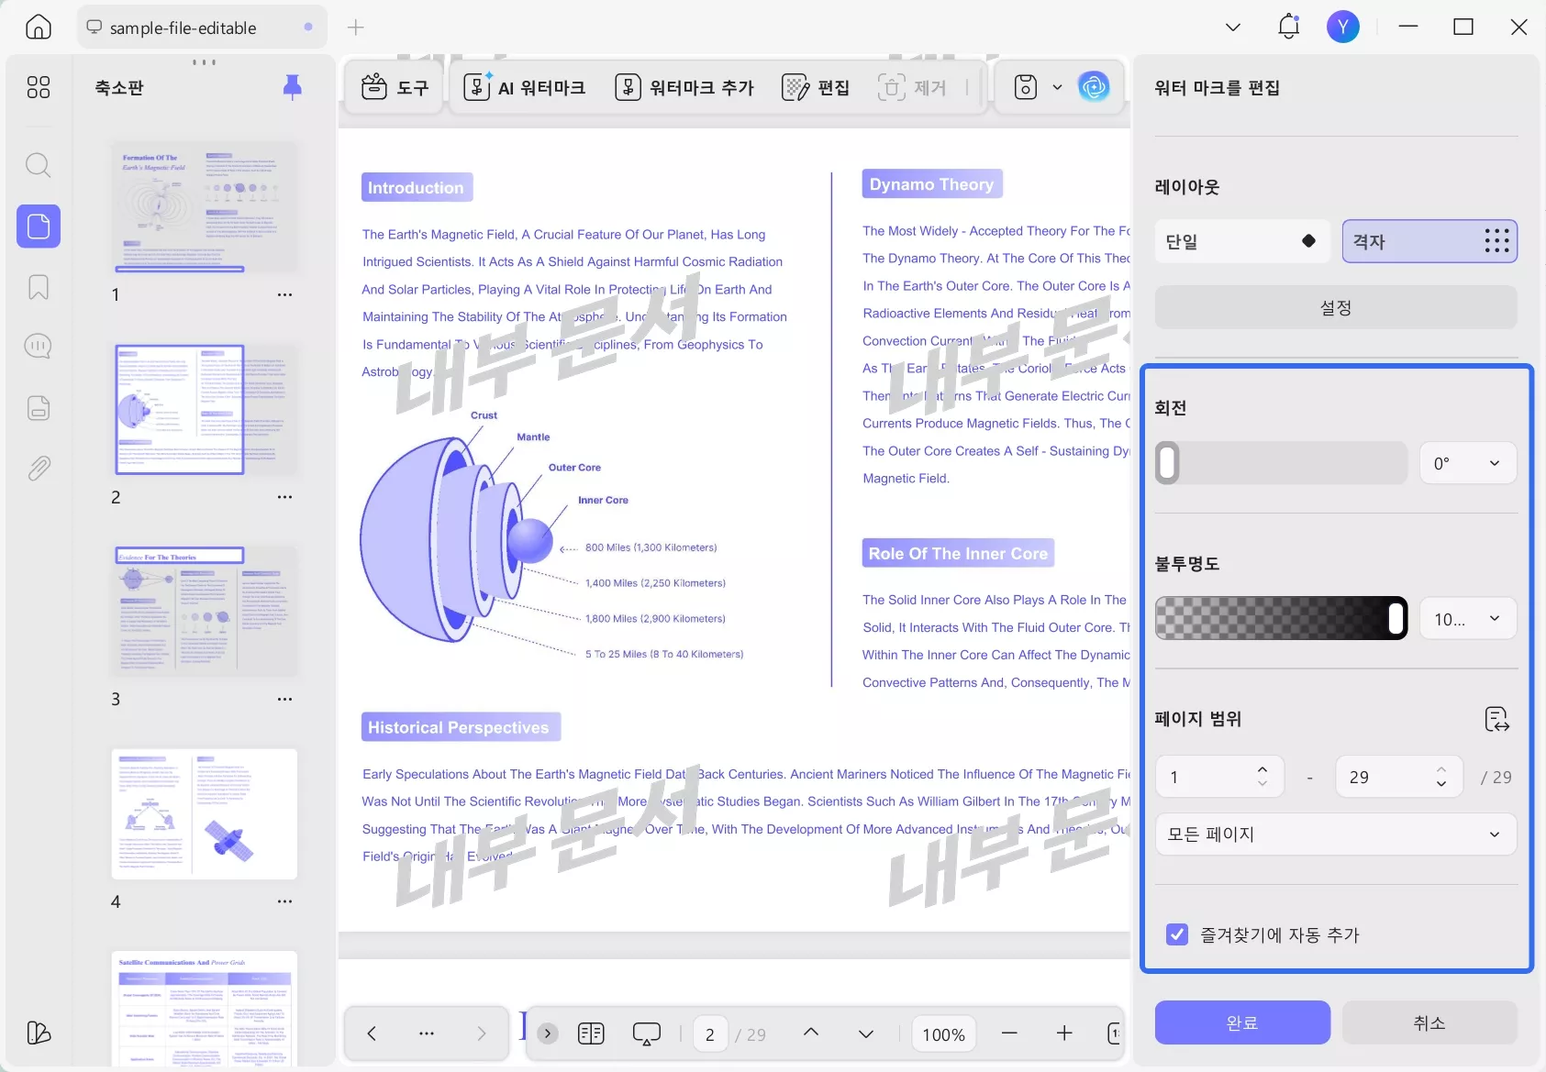The height and width of the screenshot is (1072, 1546).
Task: Select the 단일 layout option
Action: 1241,242
